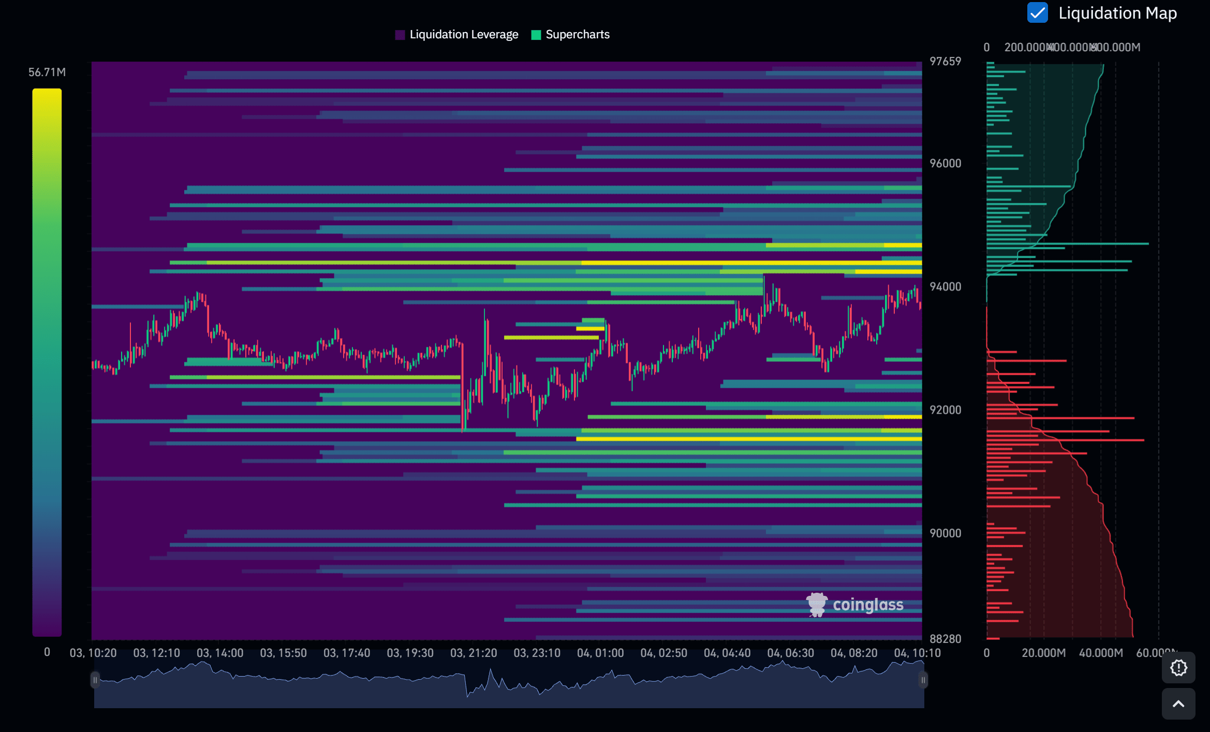
Task: Click the 03, 21:20 time axis label
Action: click(x=474, y=653)
